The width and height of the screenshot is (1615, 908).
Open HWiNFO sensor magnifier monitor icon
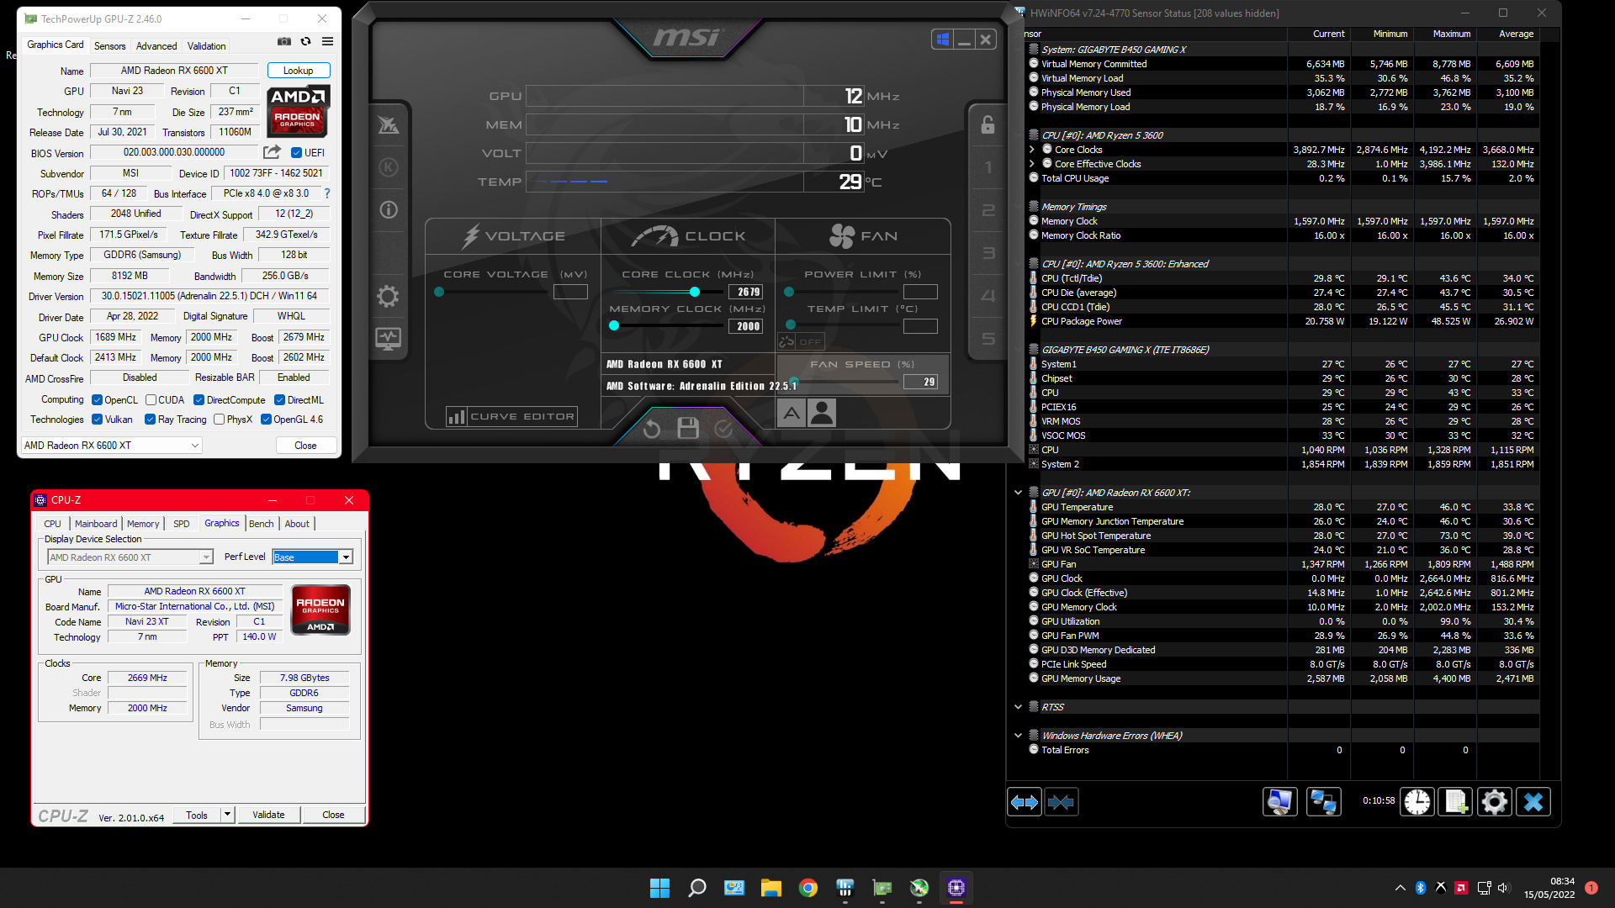tap(1279, 802)
